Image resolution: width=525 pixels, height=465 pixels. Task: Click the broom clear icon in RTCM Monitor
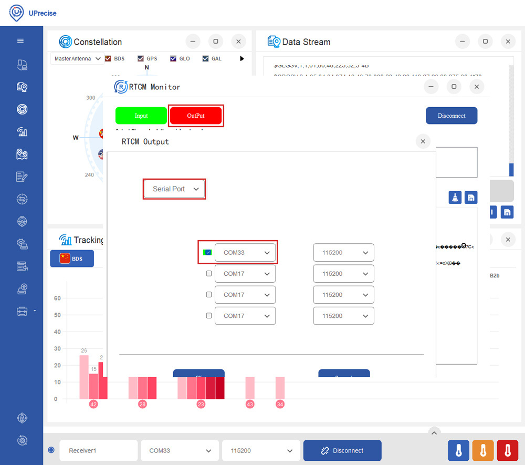click(x=455, y=197)
